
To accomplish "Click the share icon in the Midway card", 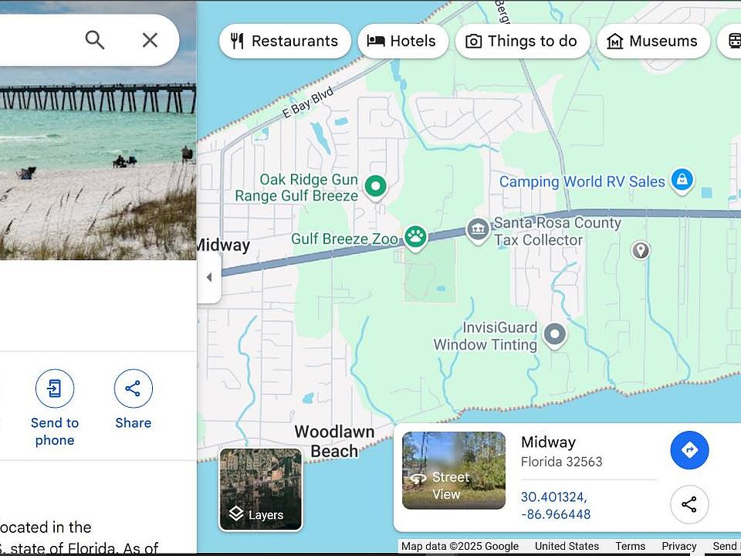I will click(x=689, y=504).
